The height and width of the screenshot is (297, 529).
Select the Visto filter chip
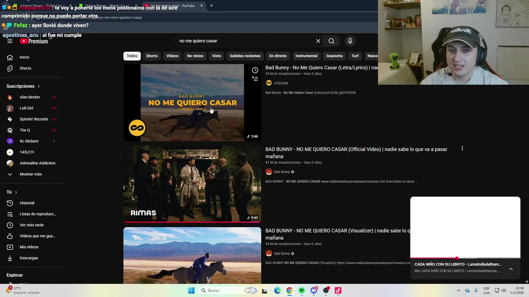coord(217,56)
